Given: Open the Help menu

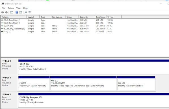Looking at the screenshot, I should (25, 8).
